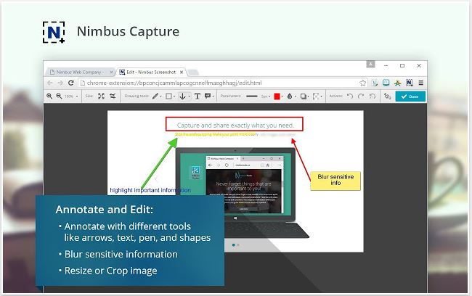This screenshot has width=472, height=296.
Task: Go forward in the browser
Action: coord(60,83)
